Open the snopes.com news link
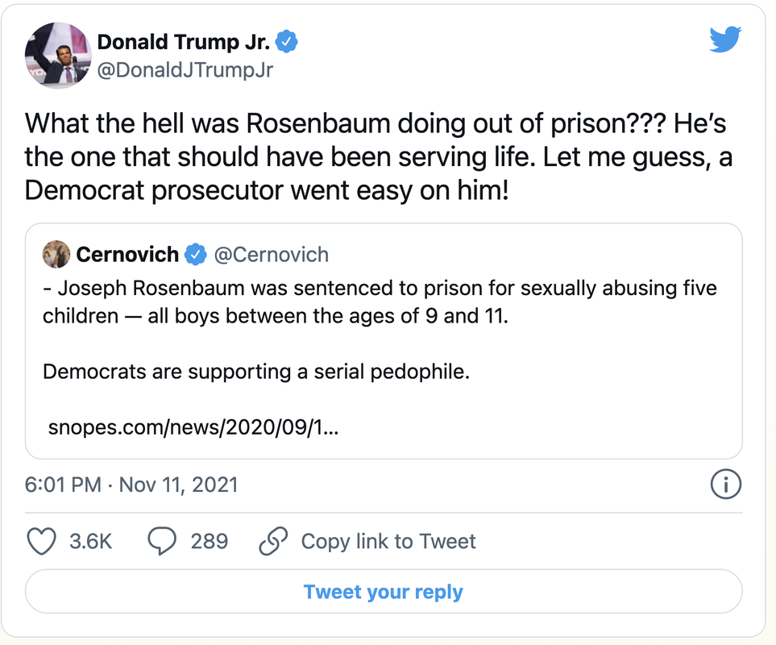The width and height of the screenshot is (776, 645). point(193,427)
